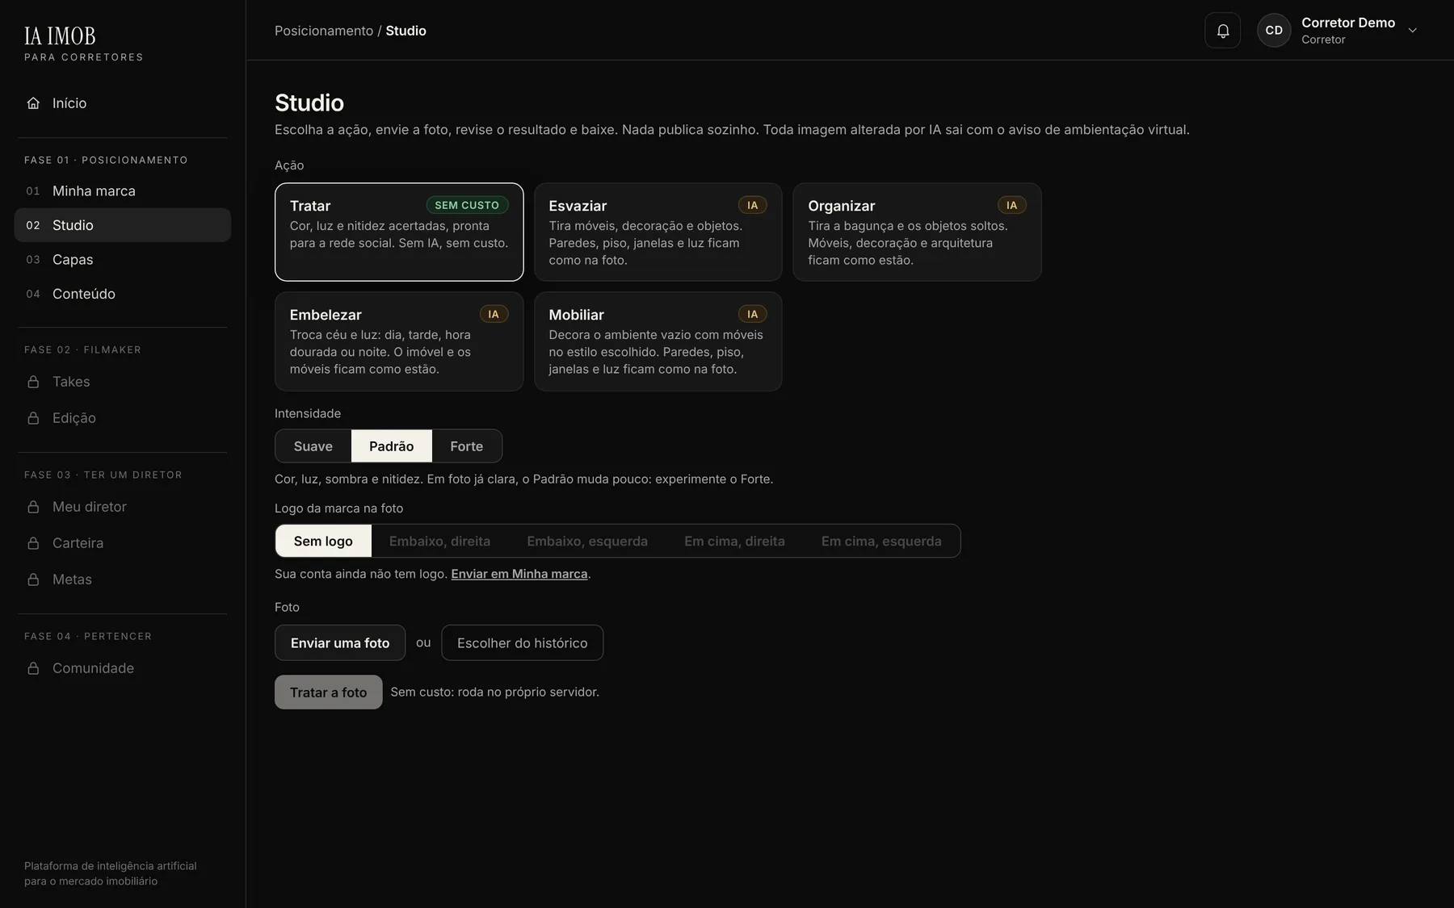The image size is (1454, 908).
Task: Choose logo position Em cima, esquerda
Action: click(x=881, y=541)
